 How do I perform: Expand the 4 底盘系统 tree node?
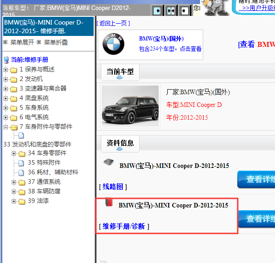tap(5, 98)
